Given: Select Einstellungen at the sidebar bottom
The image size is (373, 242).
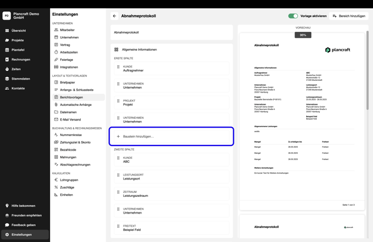Looking at the screenshot, I should point(25,235).
